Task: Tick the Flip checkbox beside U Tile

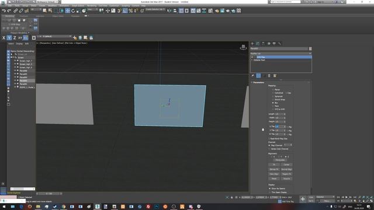Action: (288, 127)
